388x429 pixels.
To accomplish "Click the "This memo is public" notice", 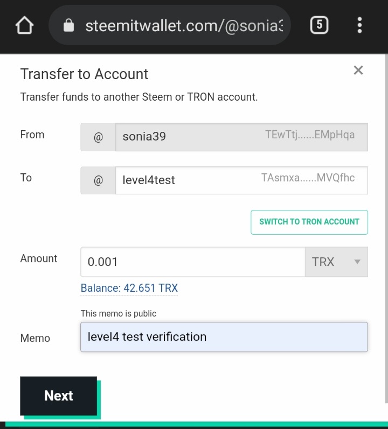I will 119,313.
